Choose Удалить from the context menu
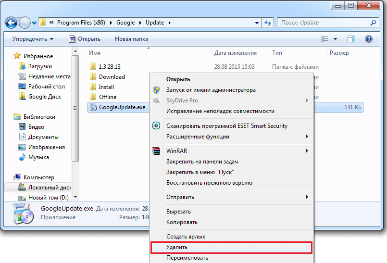 click(231, 247)
